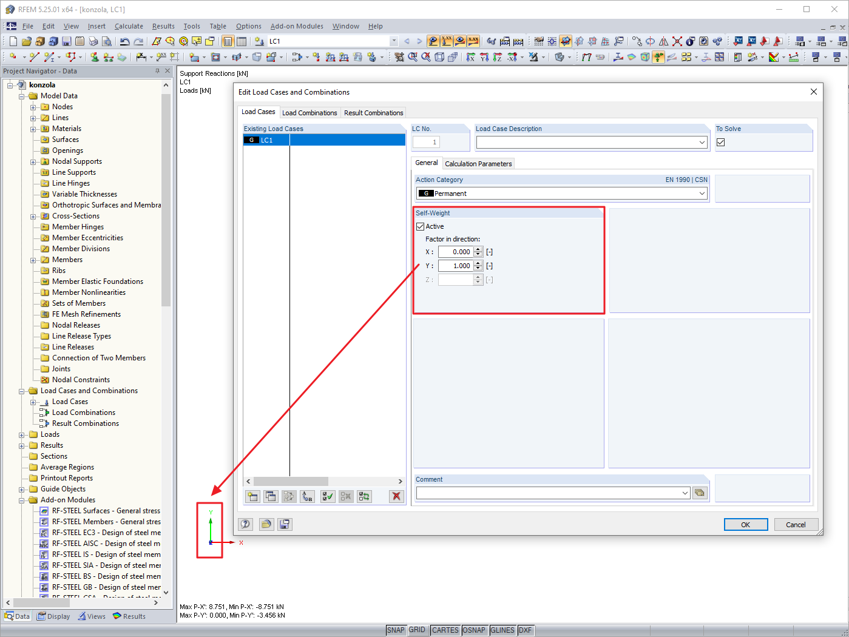Go to next load case arrow

pyautogui.click(x=419, y=41)
